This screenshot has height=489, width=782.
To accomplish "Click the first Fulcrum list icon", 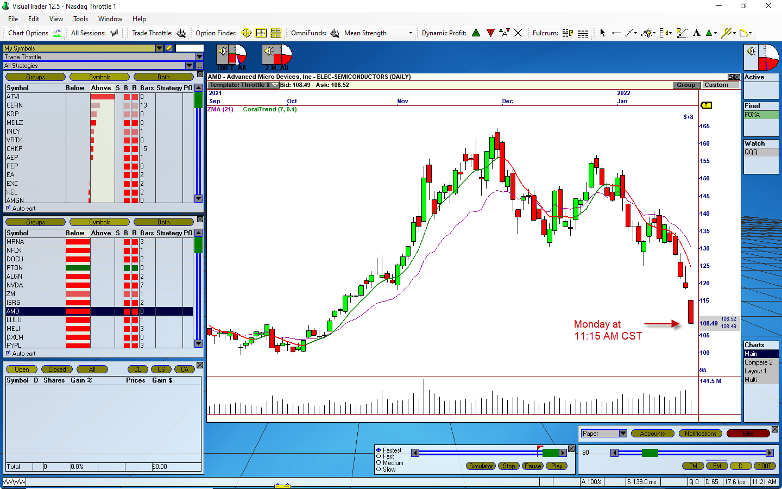I will click(x=567, y=33).
